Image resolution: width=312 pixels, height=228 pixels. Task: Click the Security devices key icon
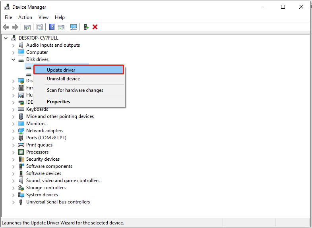21,159
